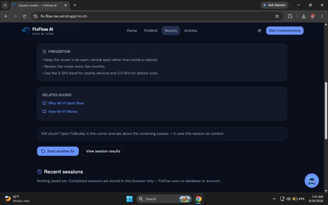The height and width of the screenshot is (205, 328).
Task: Click Start troubleshooting button
Action: click(285, 31)
